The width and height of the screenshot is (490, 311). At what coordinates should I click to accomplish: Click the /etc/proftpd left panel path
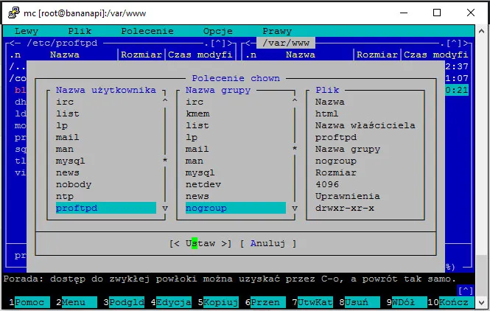(x=62, y=43)
